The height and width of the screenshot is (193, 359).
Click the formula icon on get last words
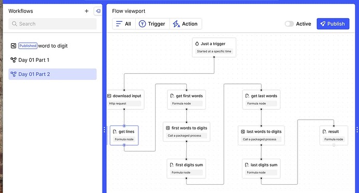coord(247,96)
